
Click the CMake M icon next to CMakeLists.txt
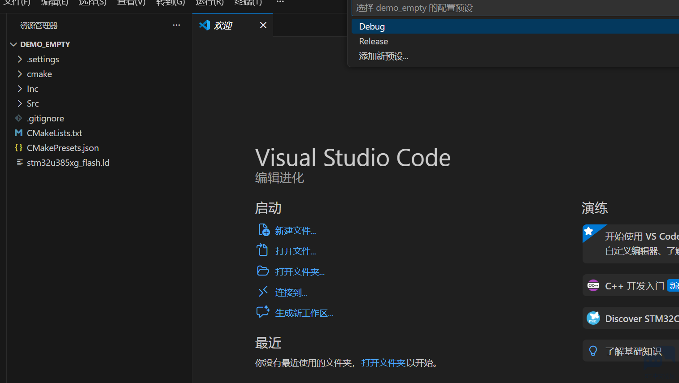click(x=18, y=133)
